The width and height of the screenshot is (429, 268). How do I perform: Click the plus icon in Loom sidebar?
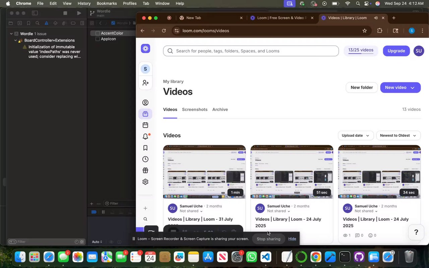[x=145, y=208]
